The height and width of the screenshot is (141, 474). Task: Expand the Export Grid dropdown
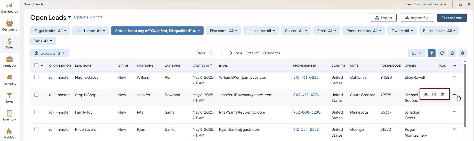pyautogui.click(x=50, y=53)
